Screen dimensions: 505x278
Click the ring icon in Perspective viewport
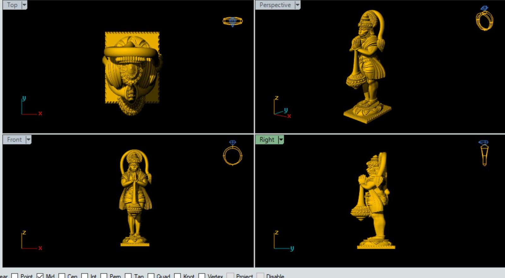pyautogui.click(x=484, y=19)
